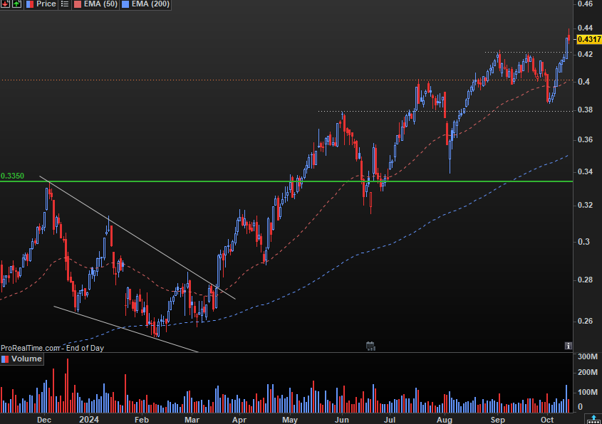Click the 2024 year marker on time axis

coord(88,420)
